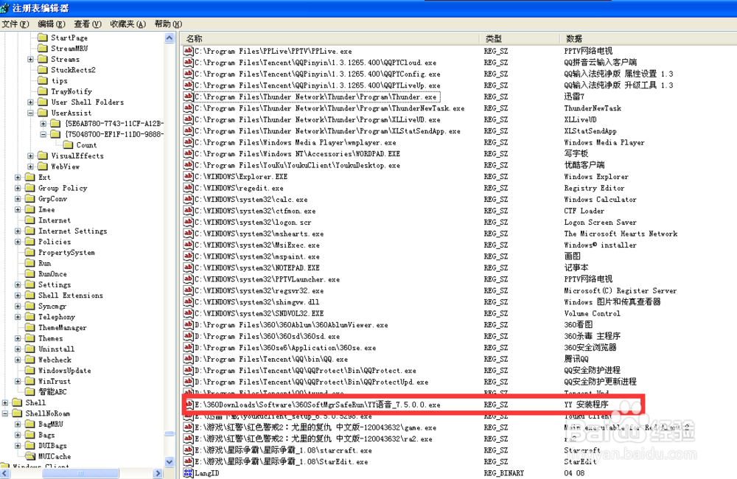Expand the Group Policy key
Image resolution: width=737 pixels, height=479 pixels.
18,188
